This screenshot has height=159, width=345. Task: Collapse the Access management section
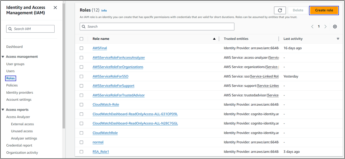coord(3,57)
